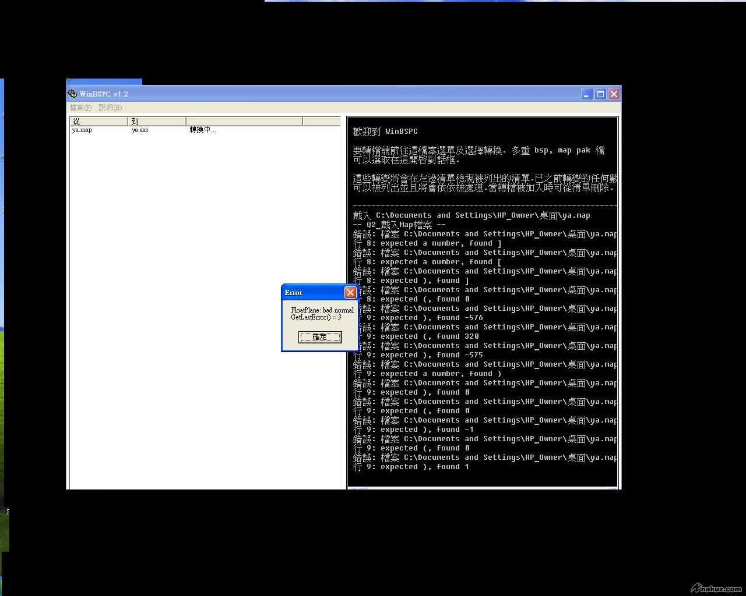Click the FloatPlane: bad normal message

(322, 310)
